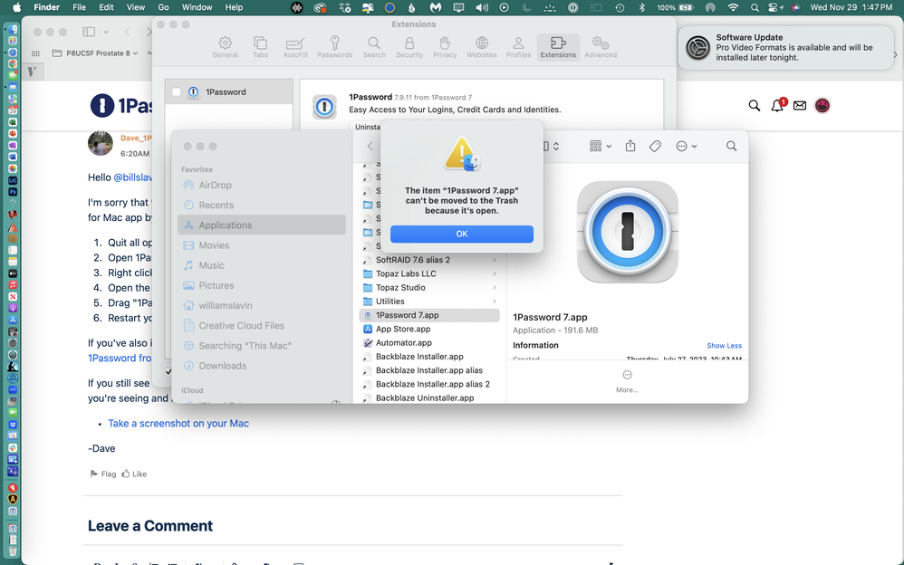
Task: Click OK in the Trash warning dialog
Action: point(461,234)
